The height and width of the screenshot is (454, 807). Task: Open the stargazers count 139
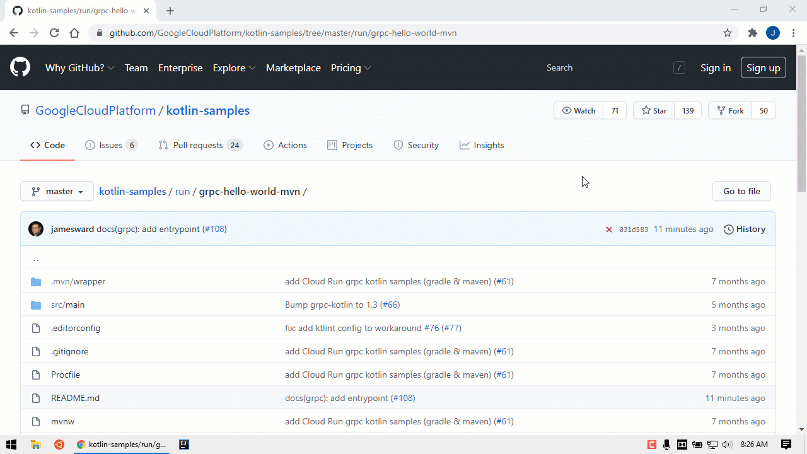pos(688,110)
